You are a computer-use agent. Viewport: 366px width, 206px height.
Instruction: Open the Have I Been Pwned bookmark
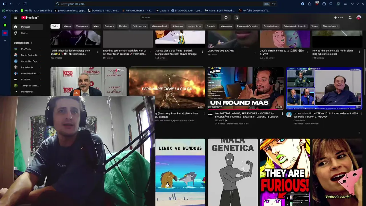click(x=220, y=11)
